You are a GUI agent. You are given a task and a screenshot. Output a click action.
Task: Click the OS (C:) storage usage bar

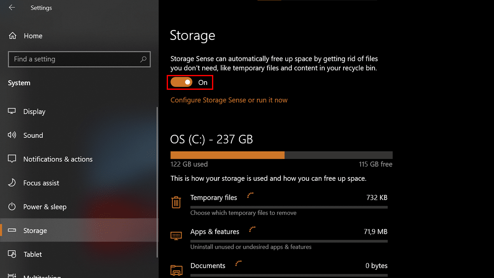[x=281, y=155]
